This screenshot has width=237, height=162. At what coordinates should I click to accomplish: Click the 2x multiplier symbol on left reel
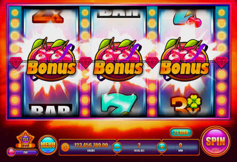tap(48, 16)
